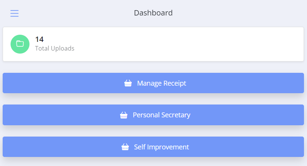Click the word "Improvement" on the last button
Screen dimensions: 307x166
click(168, 147)
